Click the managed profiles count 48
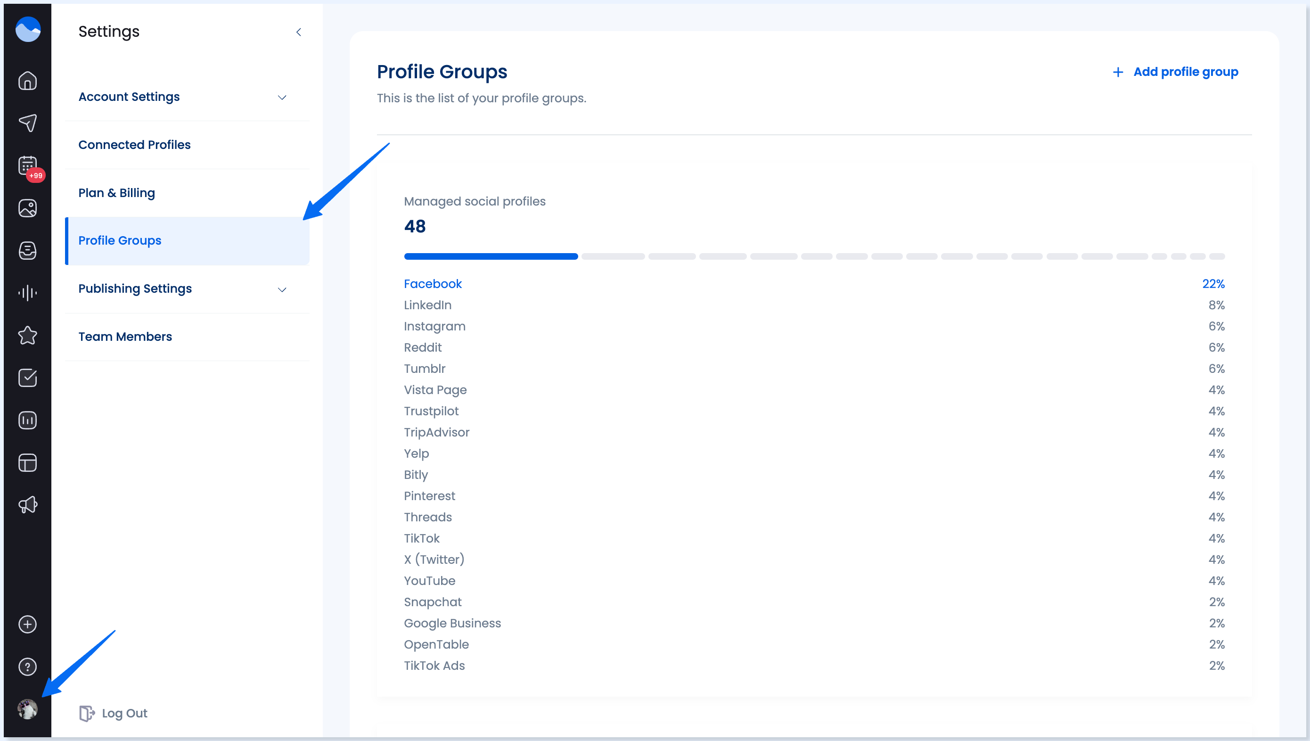This screenshot has height=741, width=1310. pyautogui.click(x=415, y=226)
